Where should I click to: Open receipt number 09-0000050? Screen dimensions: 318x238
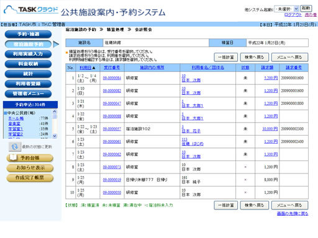coord(112,193)
